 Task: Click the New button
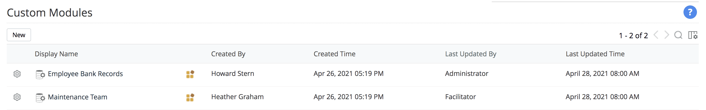(19, 35)
